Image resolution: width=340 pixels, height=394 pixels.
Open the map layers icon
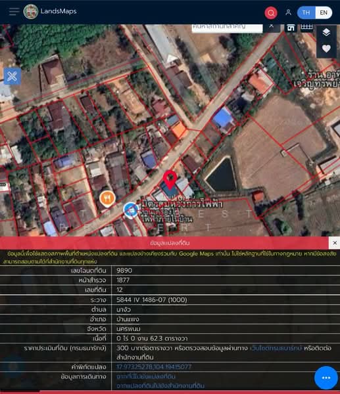326,32
